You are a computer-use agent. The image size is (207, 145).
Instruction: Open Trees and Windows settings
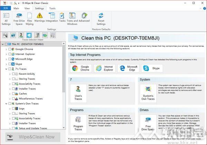72,19
